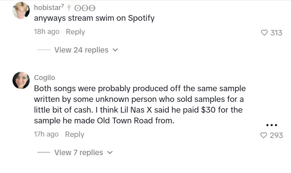The height and width of the screenshot is (173, 291).
Task: Expand View 7 replies
Action: (x=79, y=153)
